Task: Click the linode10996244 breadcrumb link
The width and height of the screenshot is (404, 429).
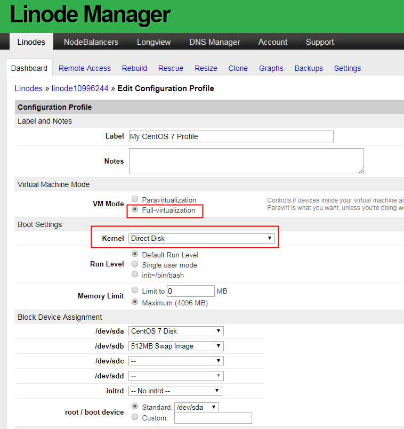Action: pyautogui.click(x=80, y=88)
